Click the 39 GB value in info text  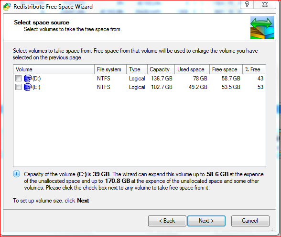(101, 174)
